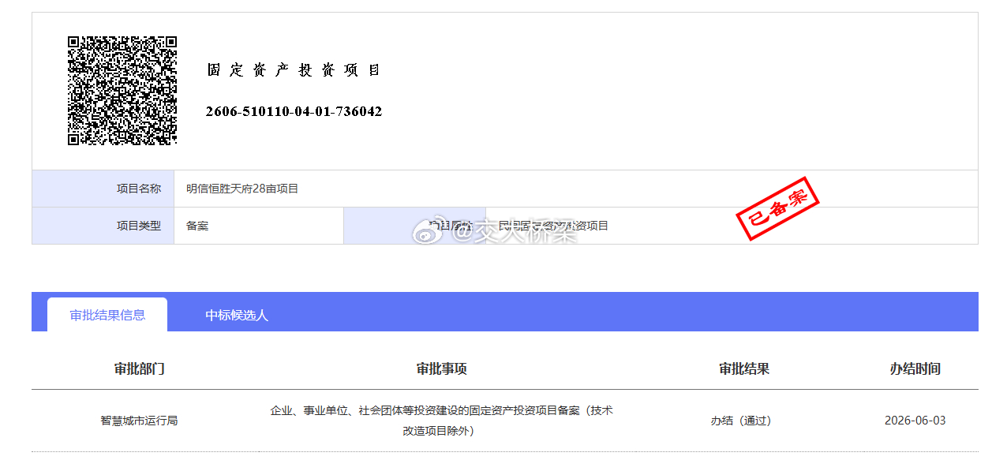The image size is (992, 460).
Task: Click the 审批结果 column header
Action: point(744,368)
